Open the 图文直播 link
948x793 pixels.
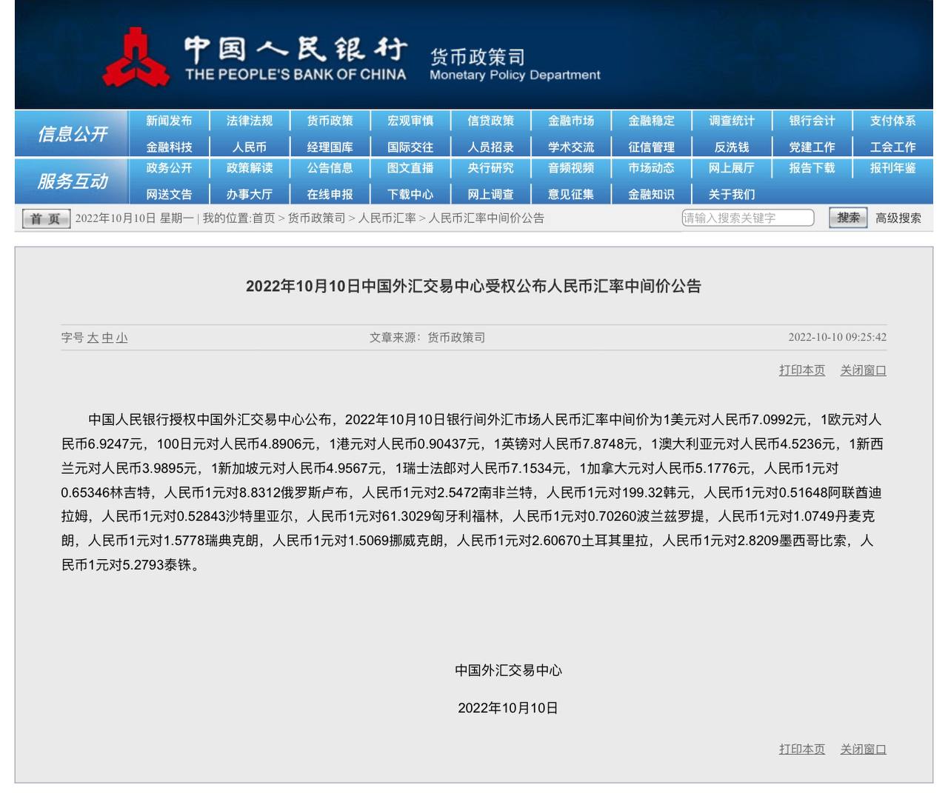click(410, 168)
